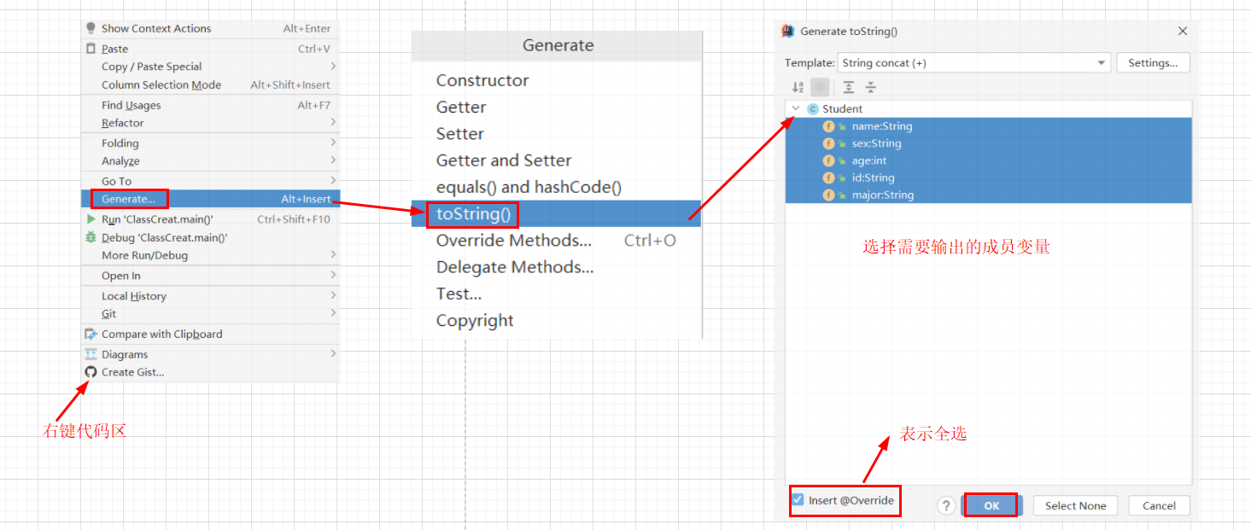Click the Sort Alphabetically icon
This screenshot has width=1251, height=530.
[x=798, y=87]
